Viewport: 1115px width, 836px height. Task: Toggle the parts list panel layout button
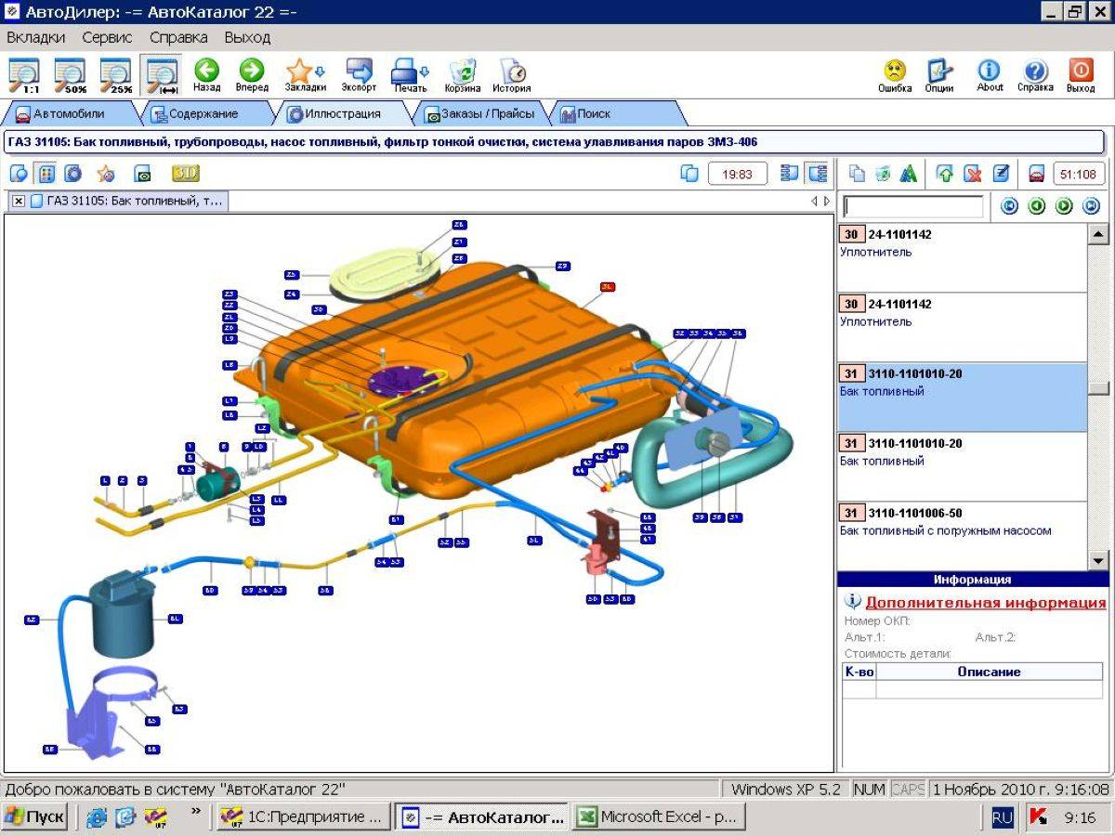pyautogui.click(x=818, y=174)
